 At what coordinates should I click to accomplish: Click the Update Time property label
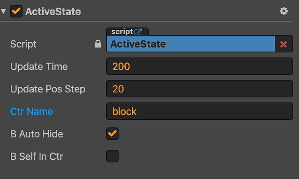(x=39, y=67)
